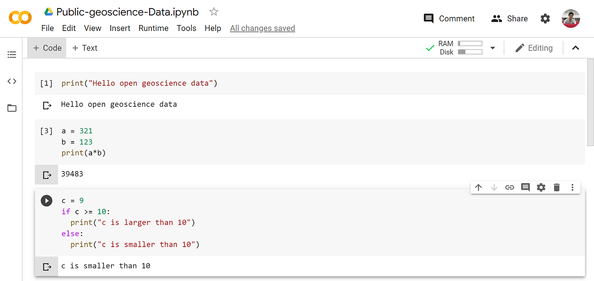594x281 pixels.
Task: Click the [1] execution count
Action: click(46, 83)
